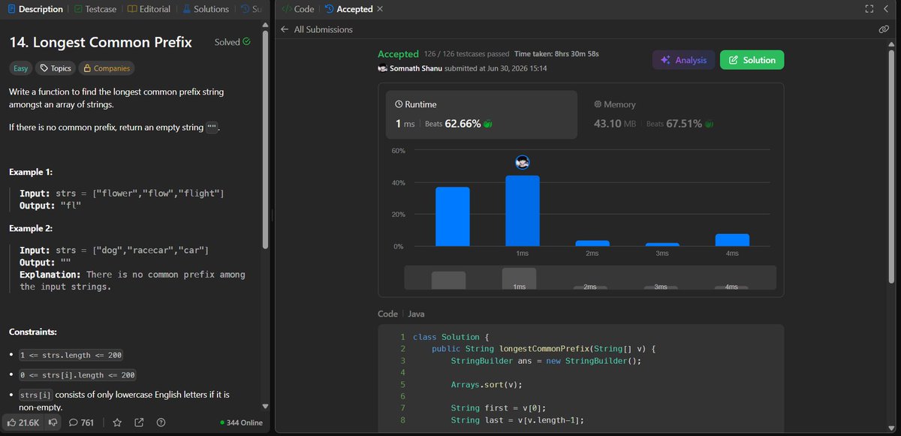Image resolution: width=901 pixels, height=436 pixels.
Task: Click the Easy difficulty tag
Action: pyautogui.click(x=20, y=68)
